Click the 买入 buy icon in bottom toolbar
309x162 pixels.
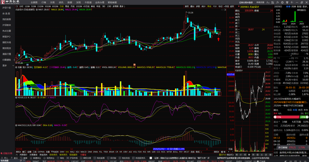coord(2,158)
